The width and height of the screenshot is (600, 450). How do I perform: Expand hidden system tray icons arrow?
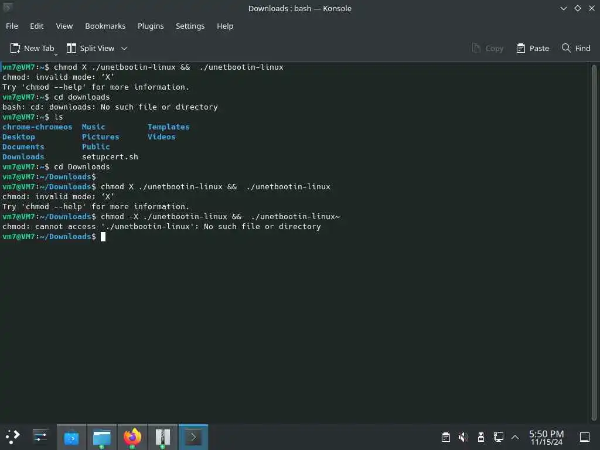515,437
